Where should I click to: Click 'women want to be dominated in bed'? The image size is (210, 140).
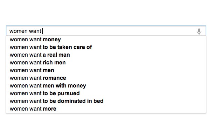tap(56, 101)
